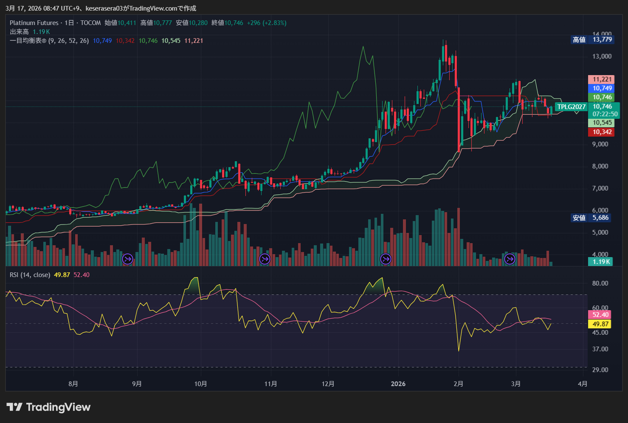Click the blue 10,749 value in Ichimoku legend

tap(103, 41)
